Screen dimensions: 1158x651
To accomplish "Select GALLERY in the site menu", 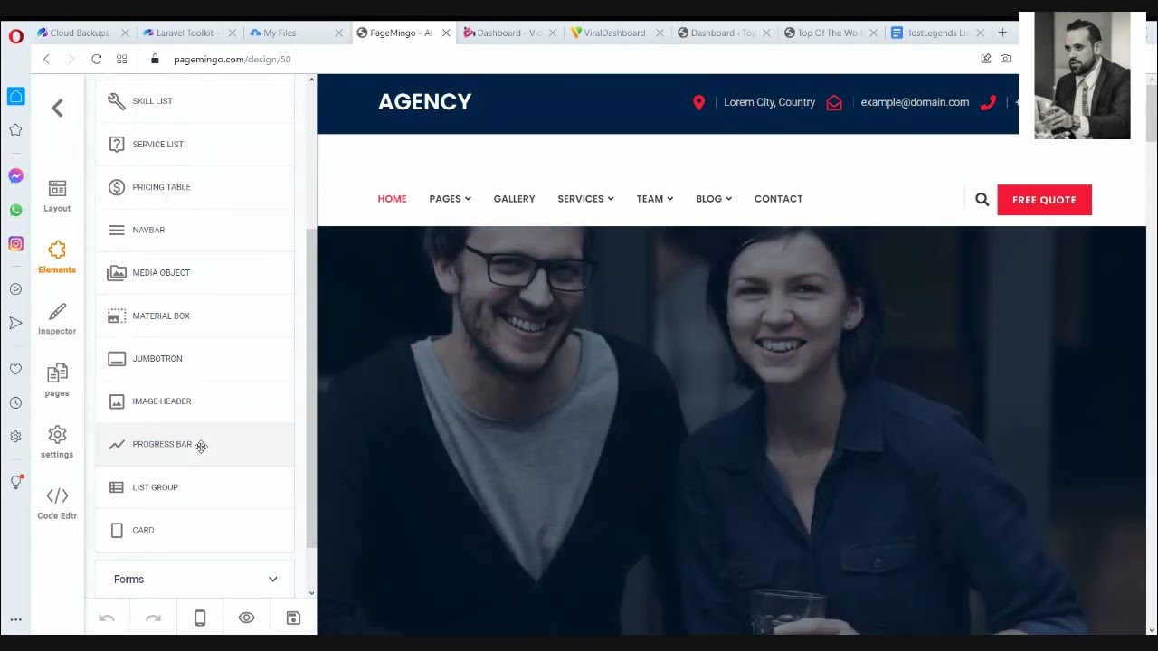I will [x=514, y=199].
